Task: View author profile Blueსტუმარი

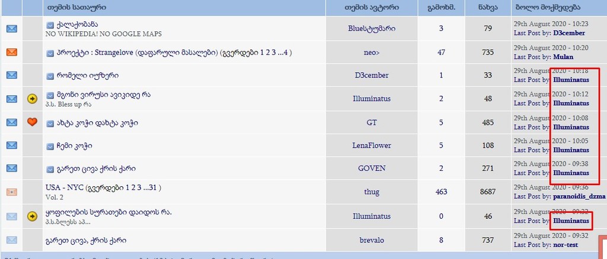Action: click(372, 28)
